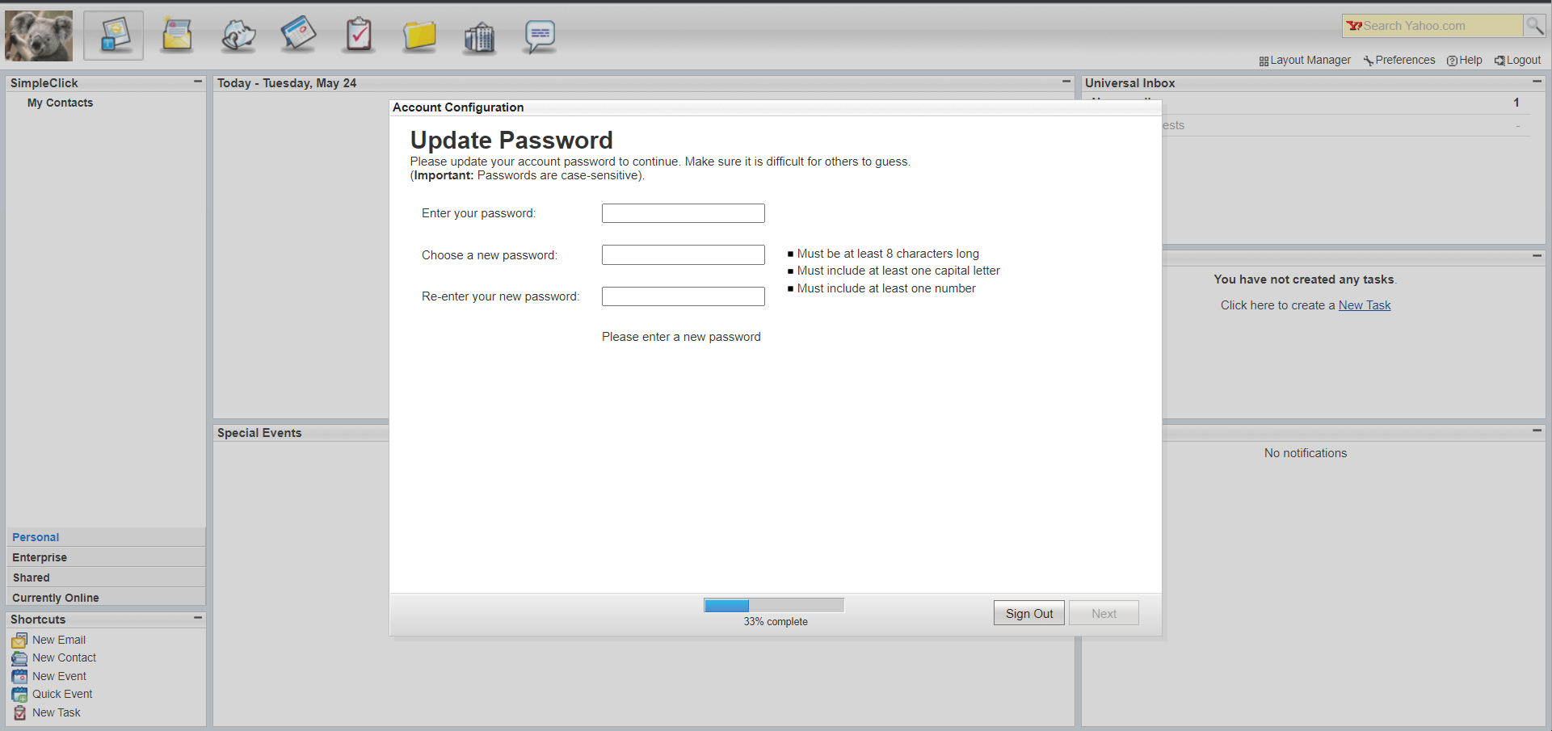Viewport: 1552px width, 731px height.
Task: Switch to the Currently Online tab
Action: [106, 598]
